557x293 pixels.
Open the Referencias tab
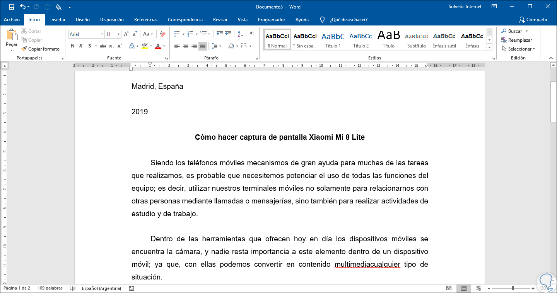pyautogui.click(x=146, y=20)
